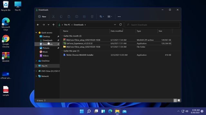Select Ninite Chrome WinRAR Installer
This screenshot has height=115, width=206.
(x=117, y=55)
